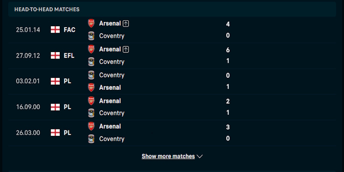Select Arsenal team name in 03.02.01 match
The image size is (344, 172).
click(110, 88)
